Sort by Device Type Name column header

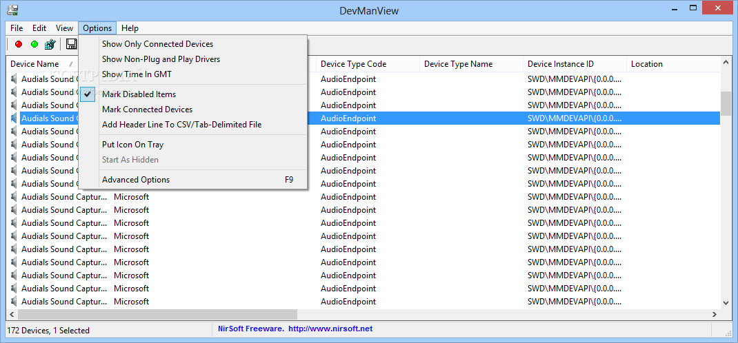[x=471, y=64]
